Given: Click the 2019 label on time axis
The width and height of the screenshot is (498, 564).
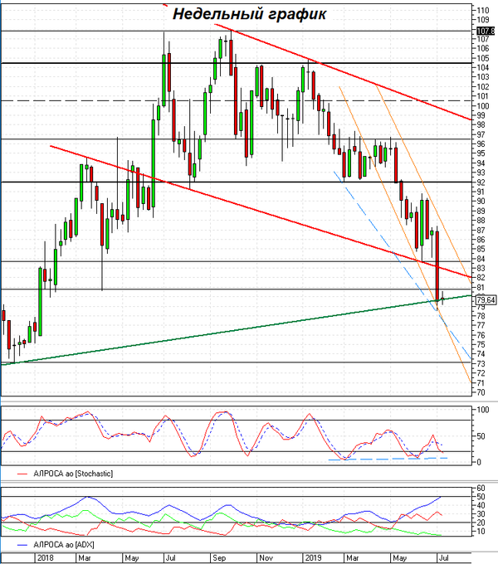Looking at the screenshot, I should tap(313, 558).
